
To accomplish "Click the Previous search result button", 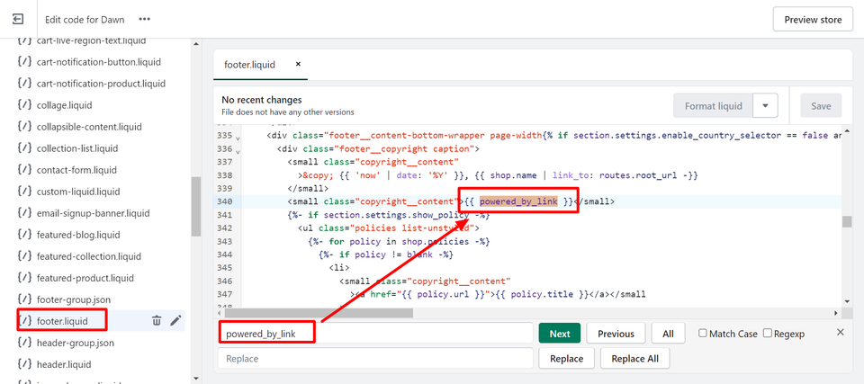I will 616,334.
